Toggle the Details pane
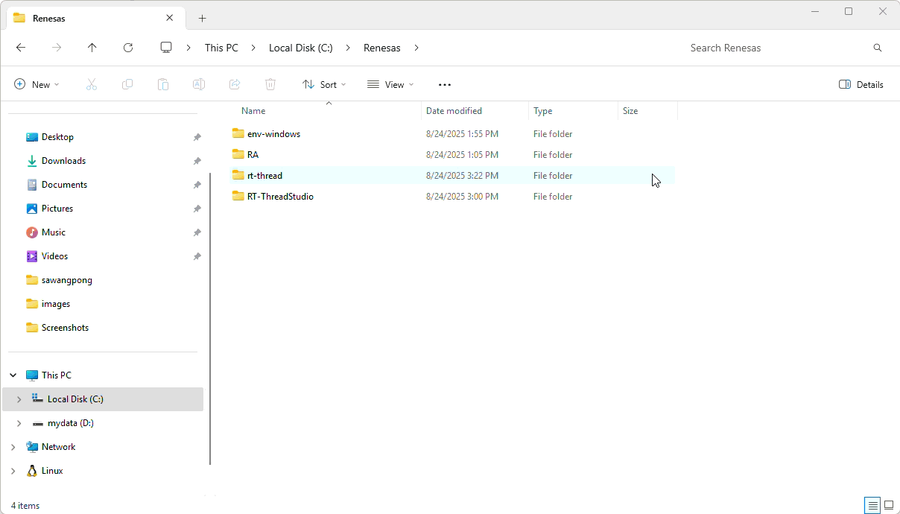The height and width of the screenshot is (514, 900). [x=861, y=85]
